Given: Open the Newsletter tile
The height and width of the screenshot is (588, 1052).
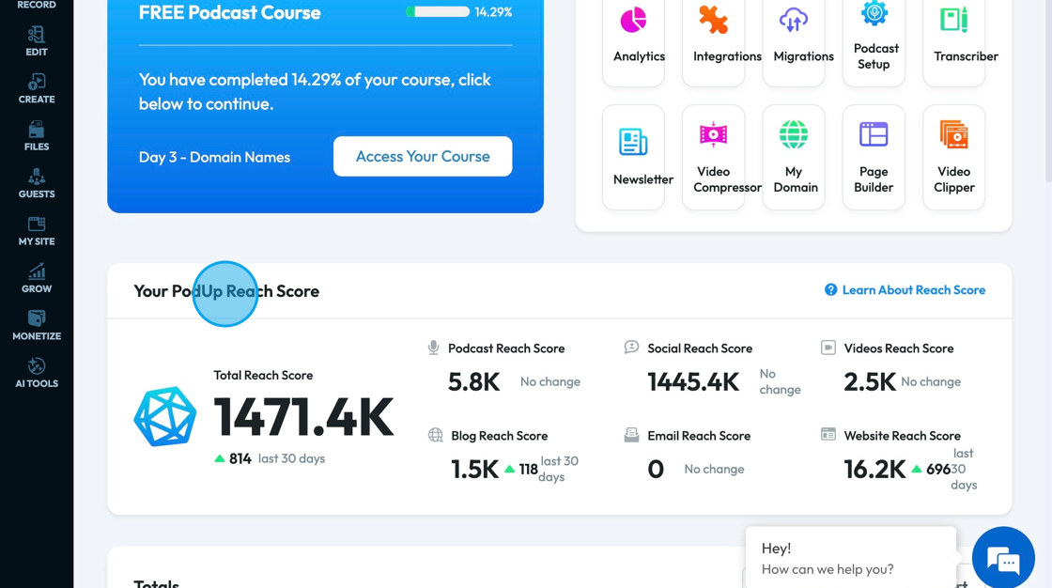Looking at the screenshot, I should pos(633,157).
